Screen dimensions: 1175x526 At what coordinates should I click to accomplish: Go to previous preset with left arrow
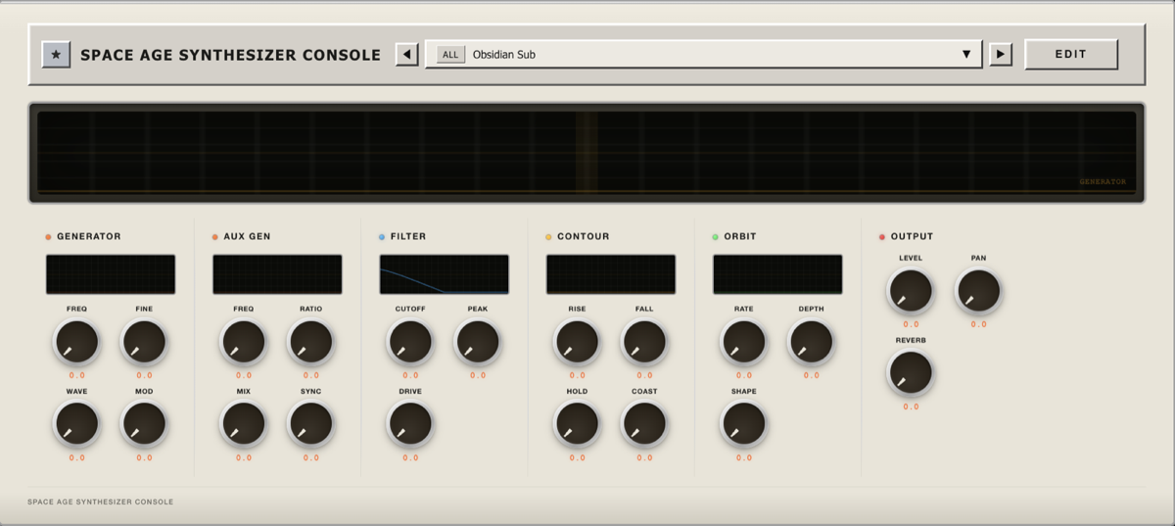406,55
